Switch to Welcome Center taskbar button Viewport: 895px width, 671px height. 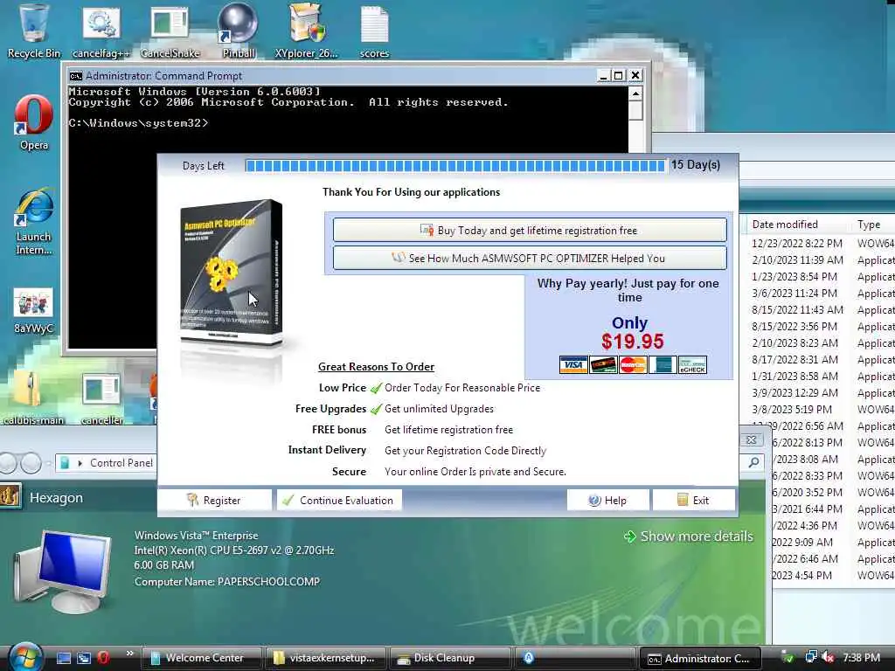pos(201,658)
